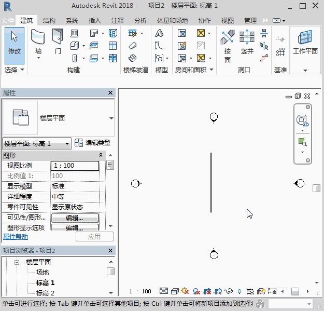324x311 pixels.
Task: Click the 属性帮助 link
Action: [x=16, y=237]
